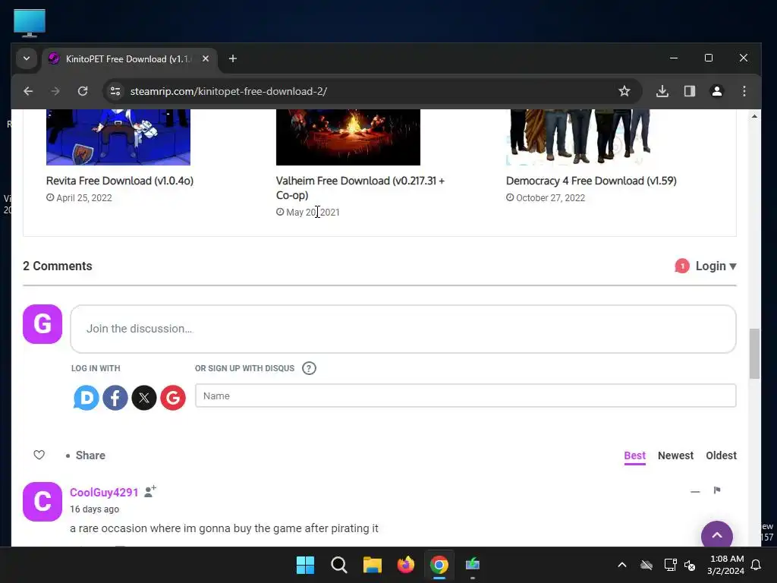Screen dimensions: 777x583
Task: Open taskbar Search
Action: (x=339, y=565)
